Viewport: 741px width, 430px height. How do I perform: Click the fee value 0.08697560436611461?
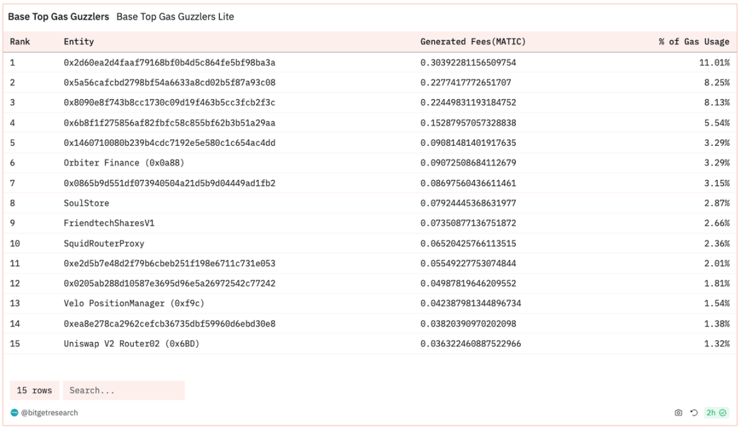(468, 183)
